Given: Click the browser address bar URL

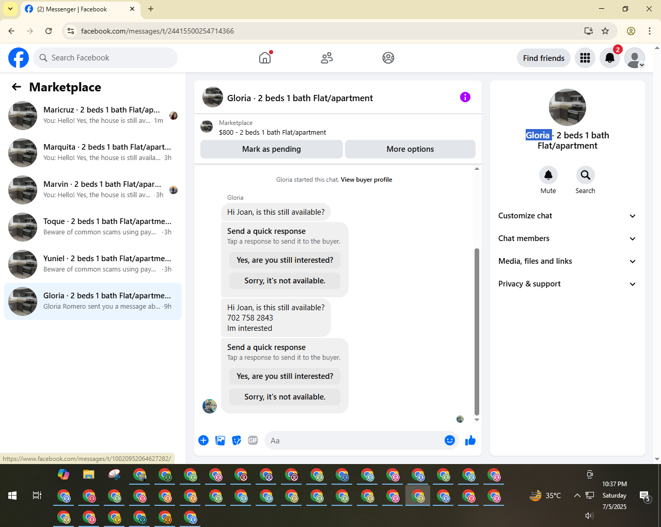Looking at the screenshot, I should point(158,31).
